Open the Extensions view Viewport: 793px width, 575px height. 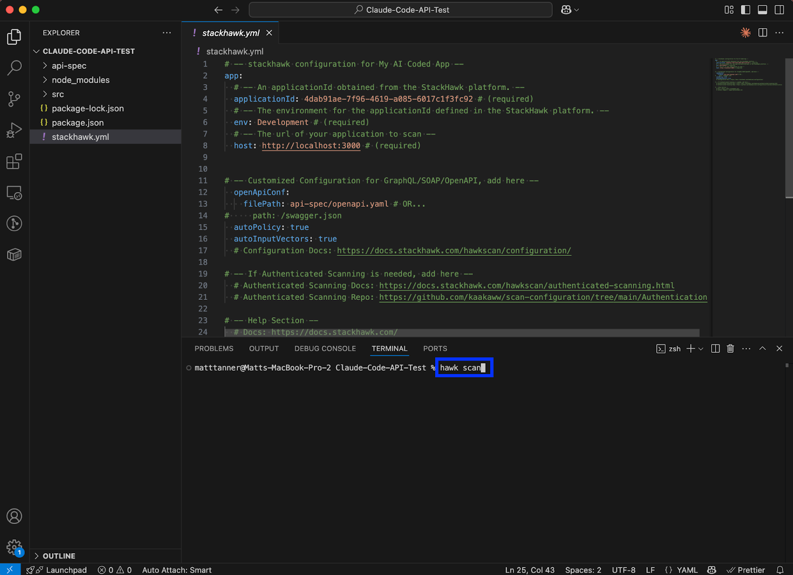click(x=14, y=161)
